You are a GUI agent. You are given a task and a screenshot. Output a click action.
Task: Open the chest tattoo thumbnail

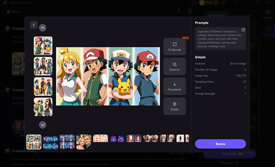click(151, 138)
